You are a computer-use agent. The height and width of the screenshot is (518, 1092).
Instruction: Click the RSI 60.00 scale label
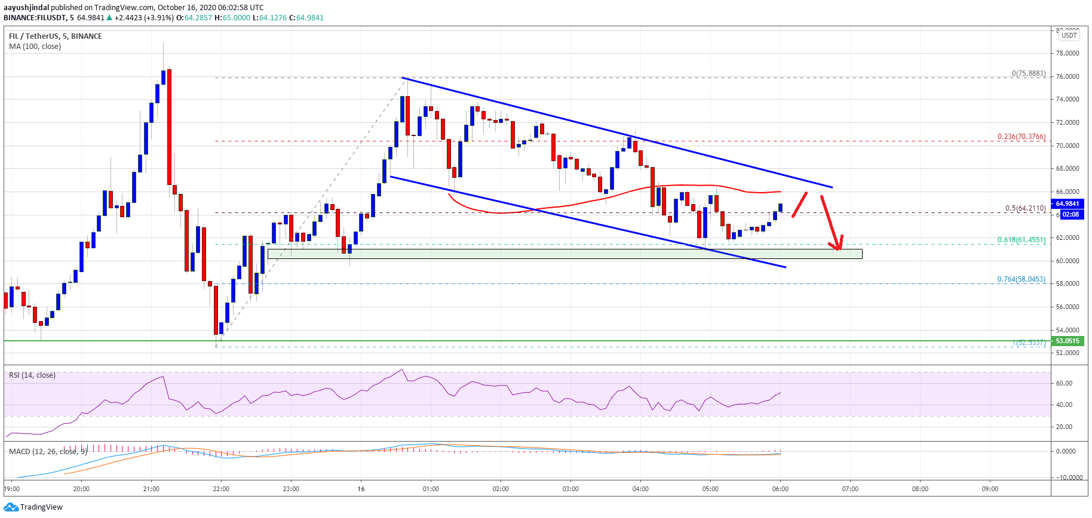pyautogui.click(x=1064, y=383)
